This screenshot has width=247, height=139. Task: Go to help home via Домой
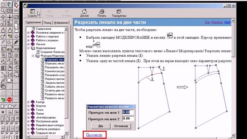[85, 13]
